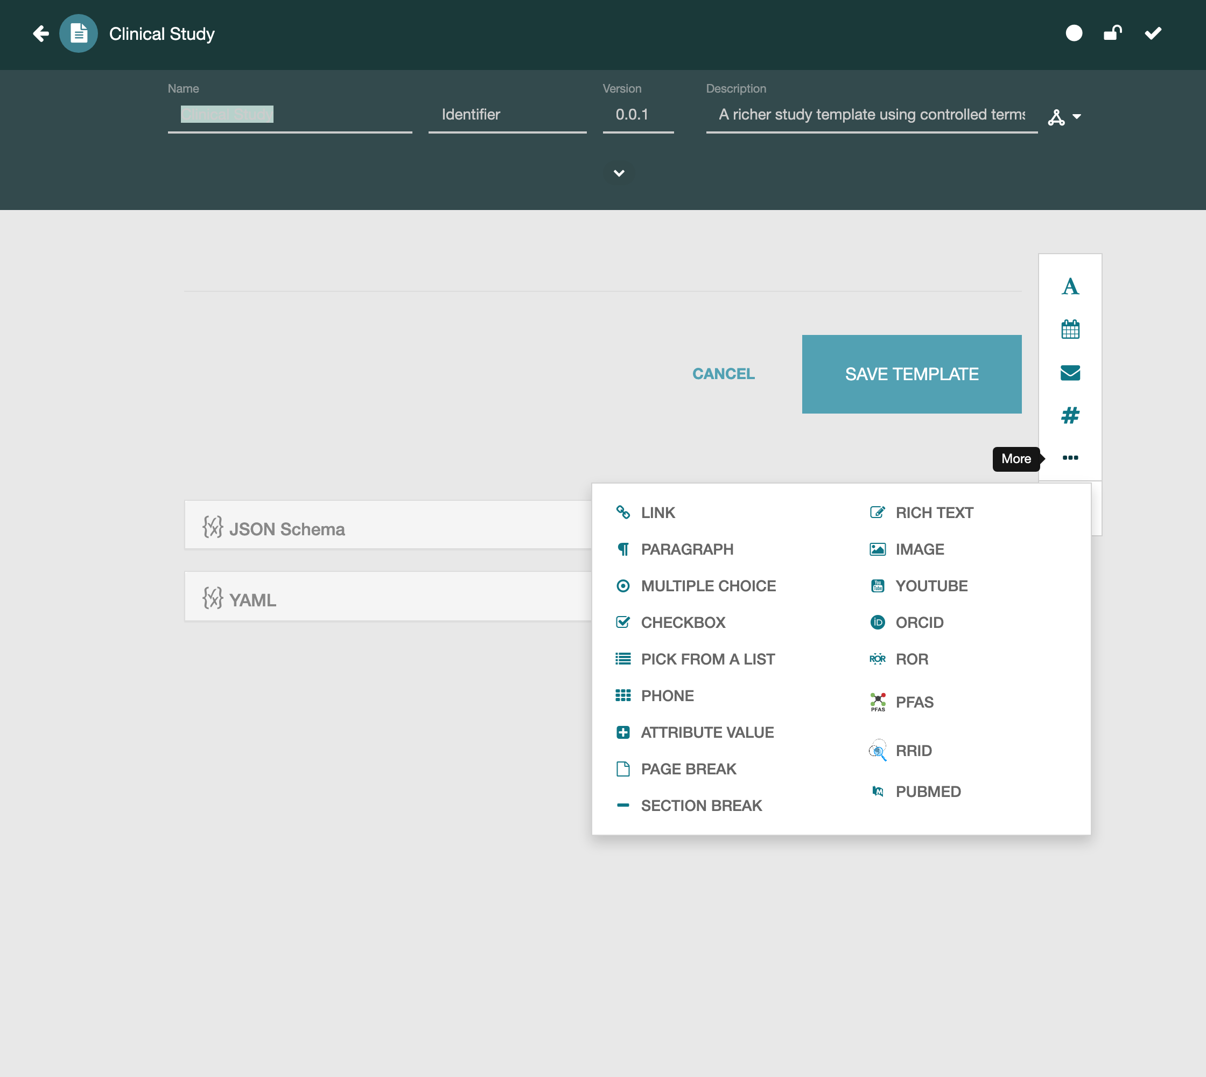1206x1077 pixels.
Task: Click the ontology network icon
Action: (1056, 117)
